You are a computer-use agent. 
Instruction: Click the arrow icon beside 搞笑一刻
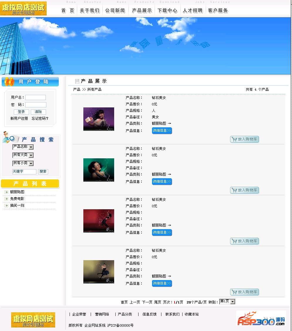click(6, 206)
